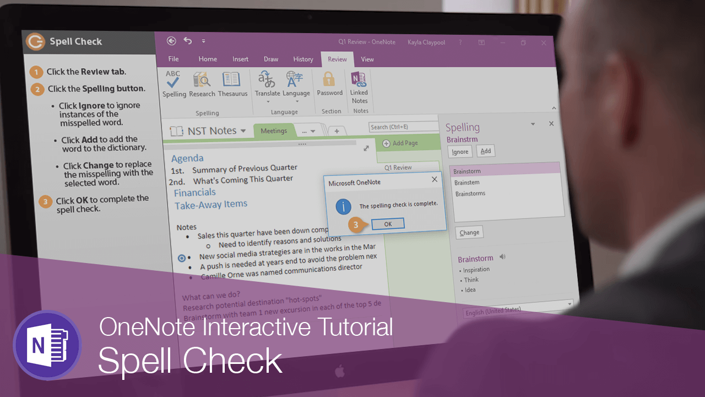Click the Kayla Claypool account name
Image resolution: width=705 pixels, height=397 pixels.
click(426, 42)
